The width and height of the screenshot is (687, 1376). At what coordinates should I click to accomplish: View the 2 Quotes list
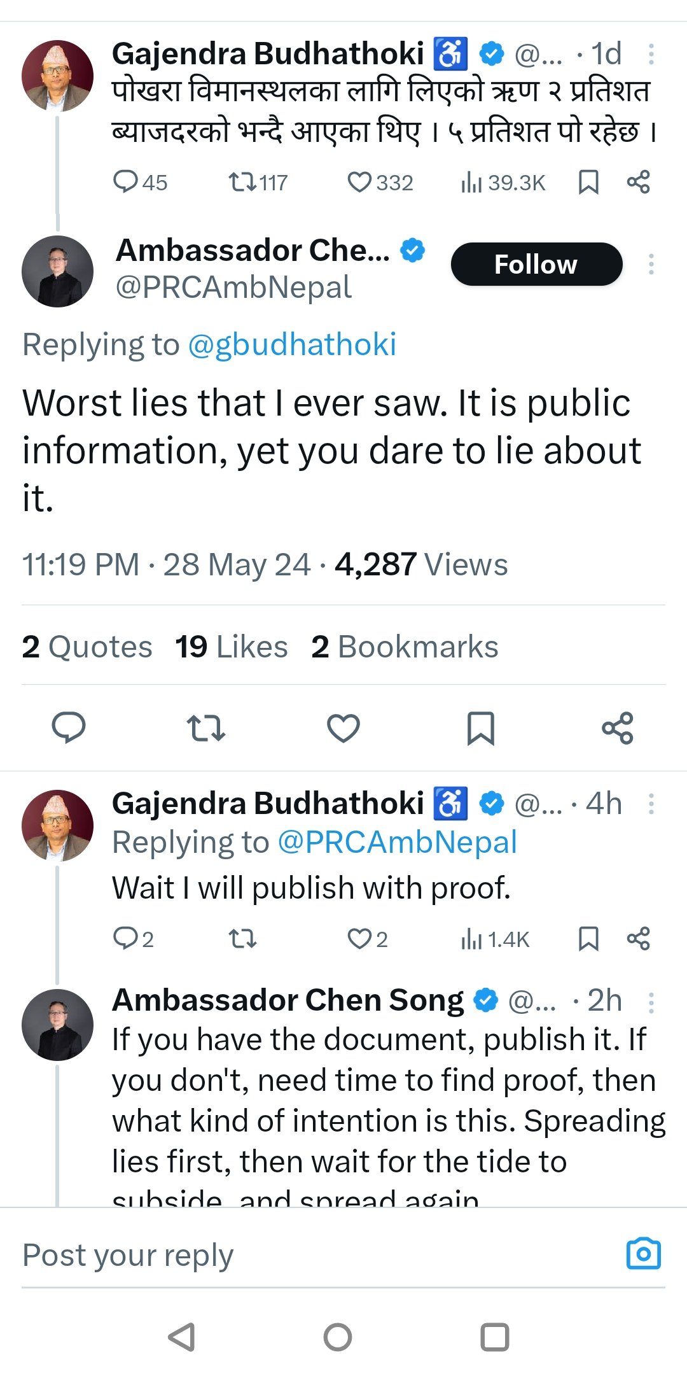click(x=87, y=647)
